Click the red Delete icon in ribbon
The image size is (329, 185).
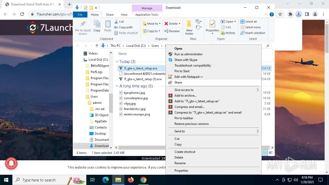[x=166, y=24]
